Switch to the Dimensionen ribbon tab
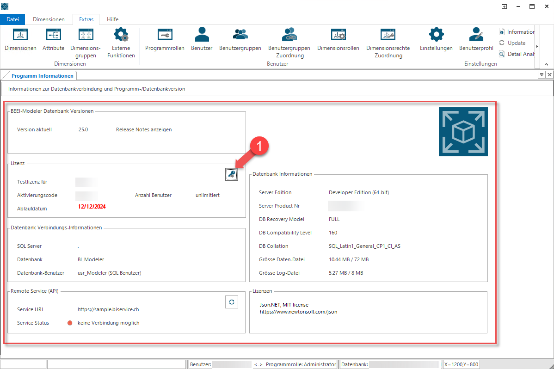554x369 pixels. click(49, 19)
